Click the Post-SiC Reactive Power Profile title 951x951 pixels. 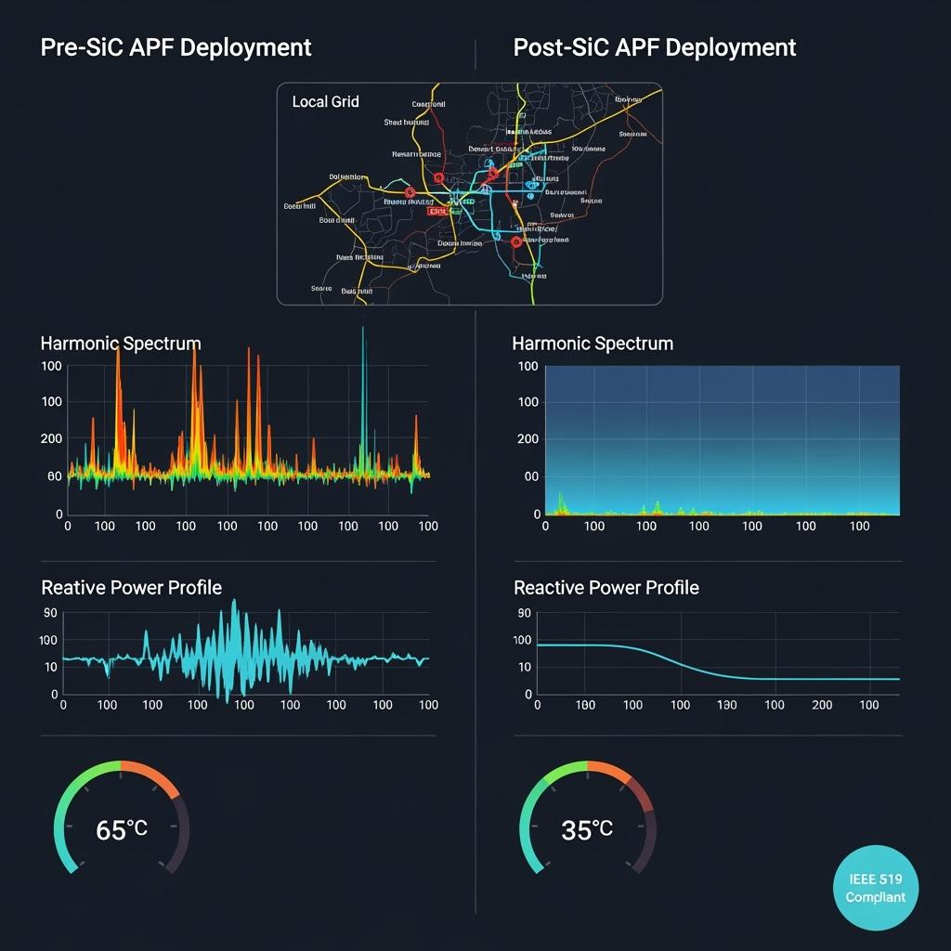(606, 588)
